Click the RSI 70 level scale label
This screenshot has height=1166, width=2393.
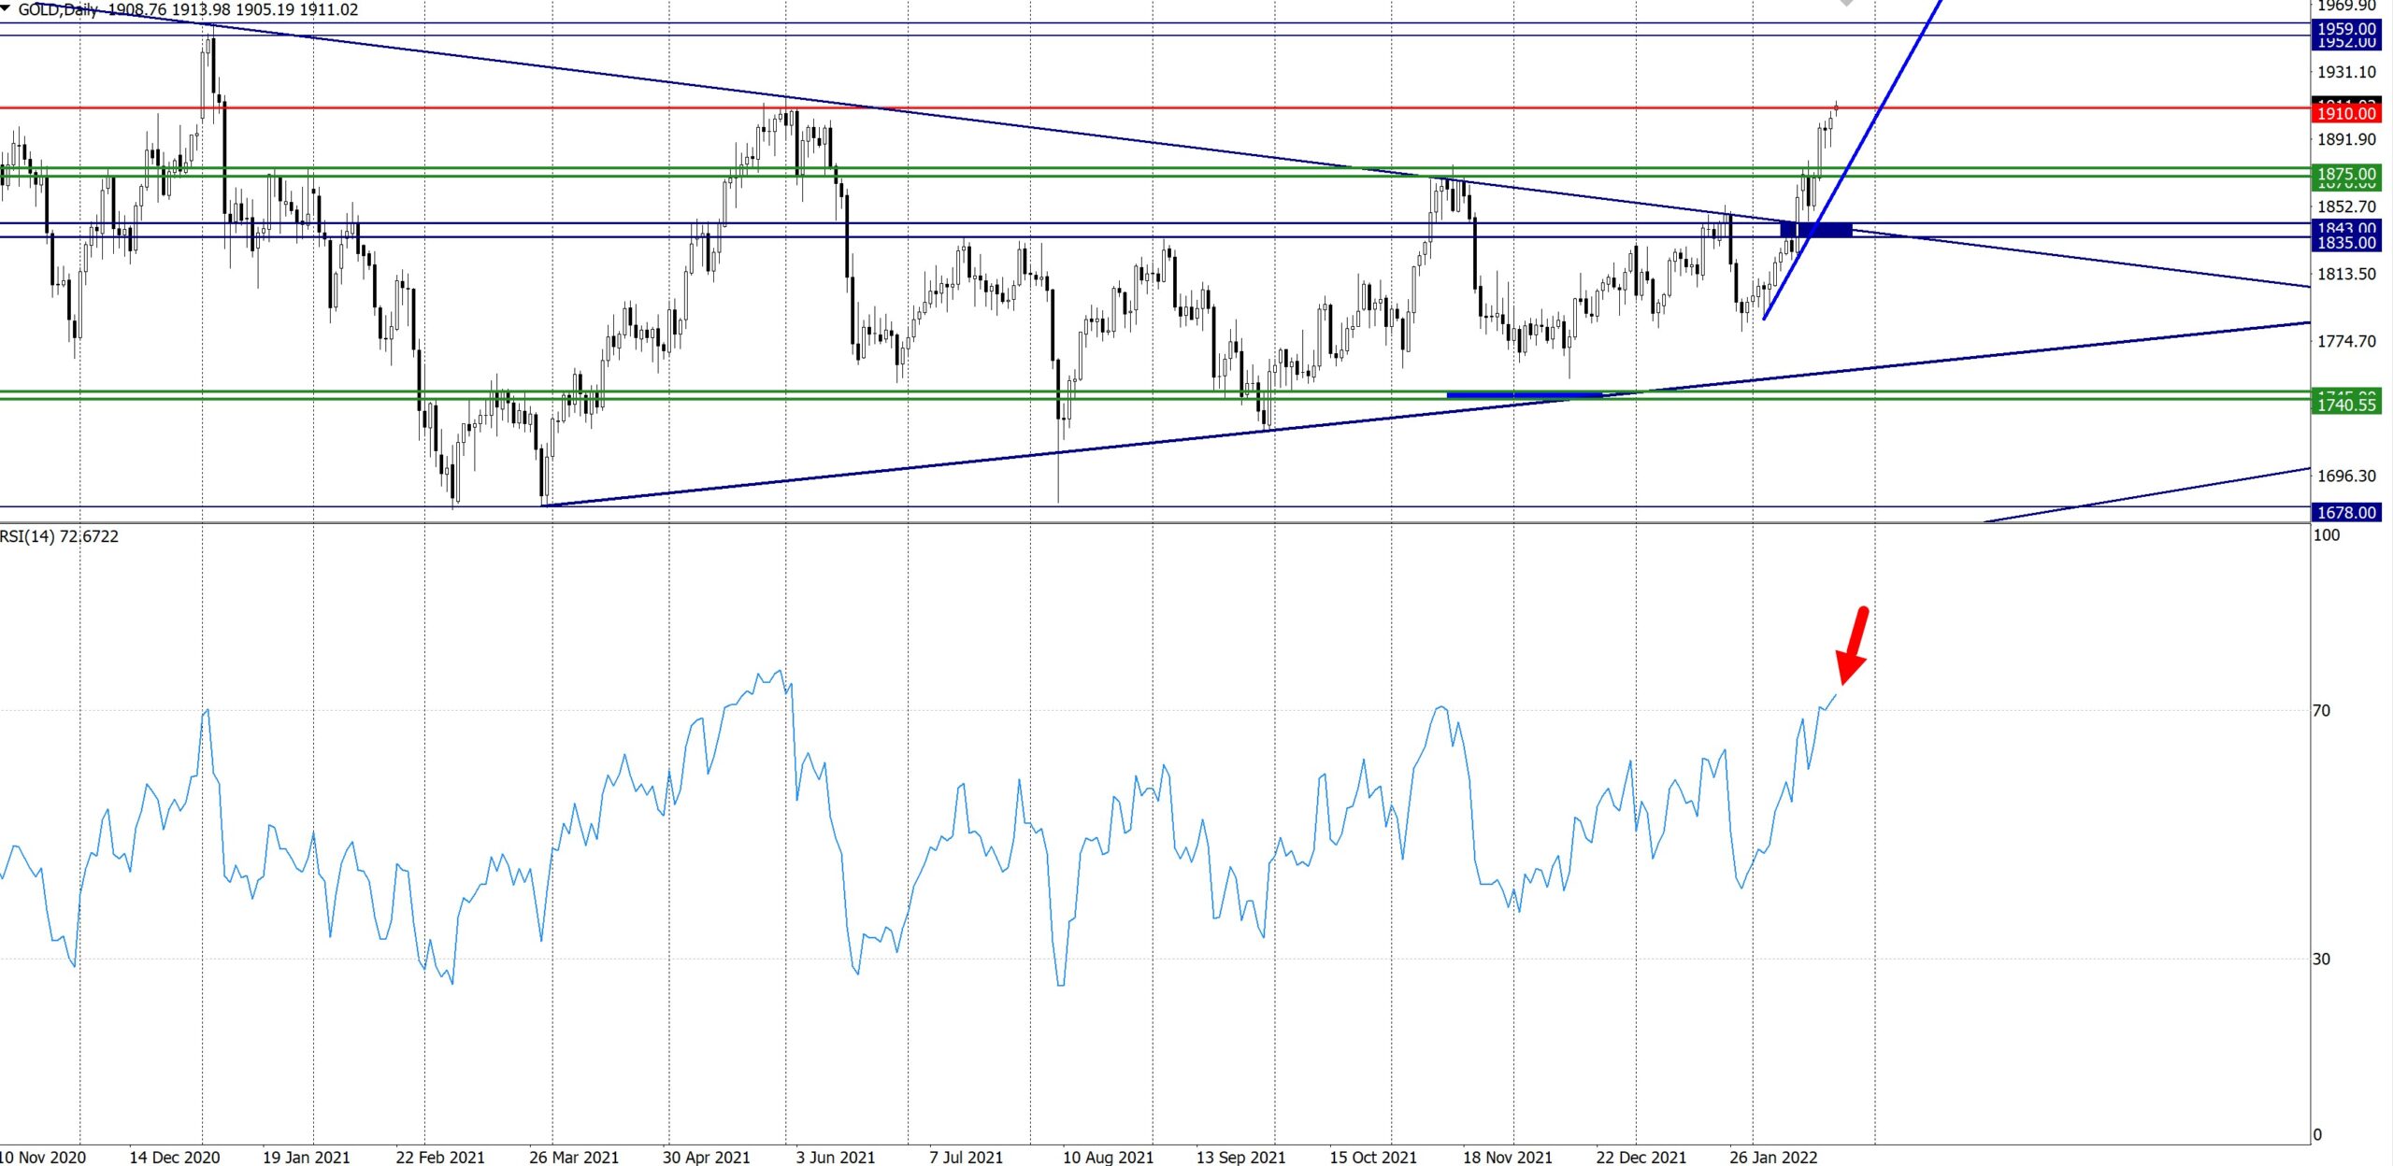tap(2321, 711)
